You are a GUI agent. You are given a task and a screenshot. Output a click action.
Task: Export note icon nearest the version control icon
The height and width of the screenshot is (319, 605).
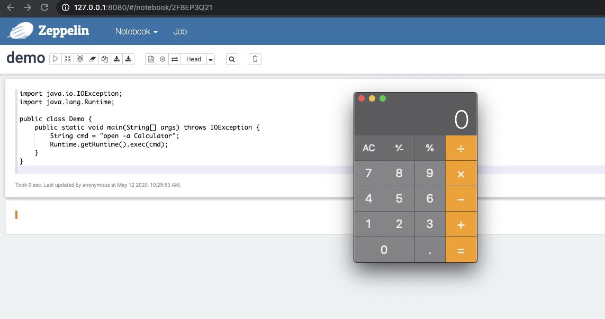pos(129,59)
